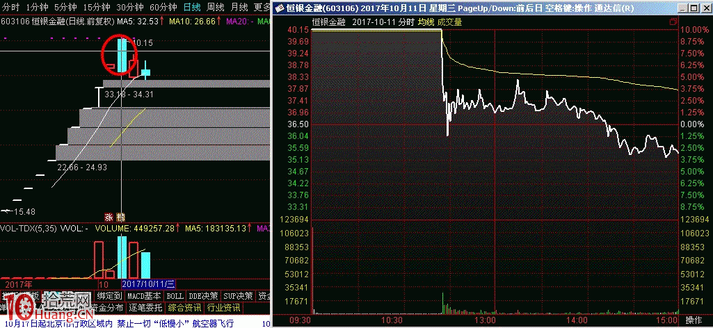Select the BOLL indicator tab
Image resolution: width=713 pixels, height=328 pixels.
[175, 296]
